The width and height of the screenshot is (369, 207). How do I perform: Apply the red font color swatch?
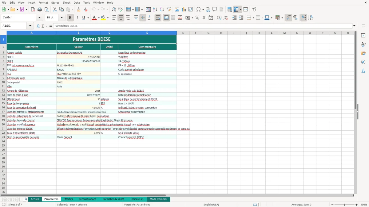(94, 18)
